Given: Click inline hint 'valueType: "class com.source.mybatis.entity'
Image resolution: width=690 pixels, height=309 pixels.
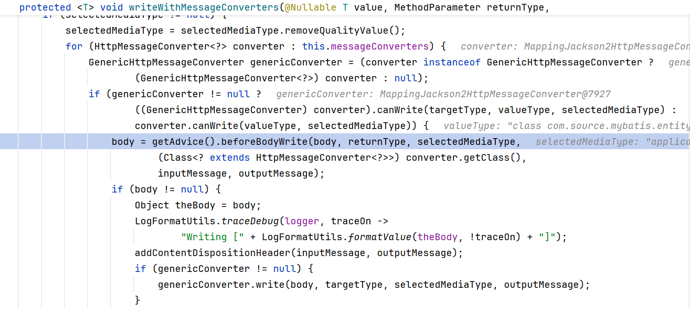Looking at the screenshot, I should click(566, 126).
